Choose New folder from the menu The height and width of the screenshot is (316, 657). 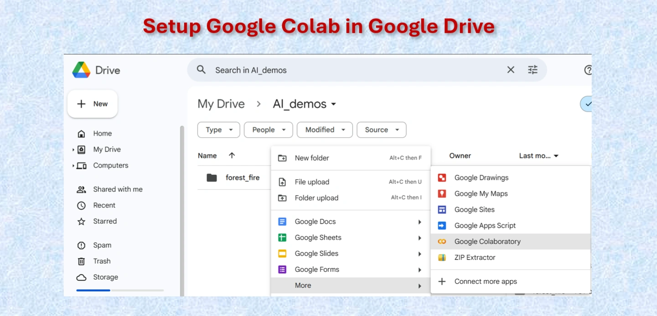[351, 158]
